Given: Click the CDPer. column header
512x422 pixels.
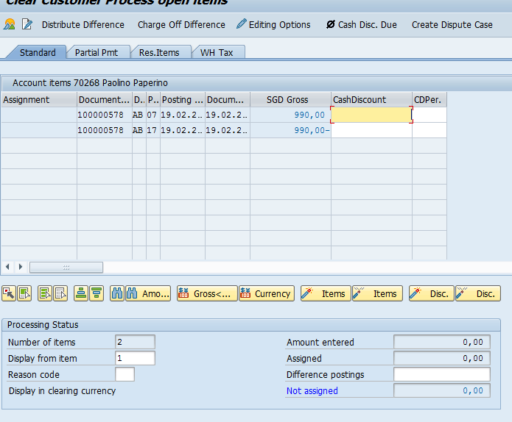Looking at the screenshot, I should [x=429, y=99].
